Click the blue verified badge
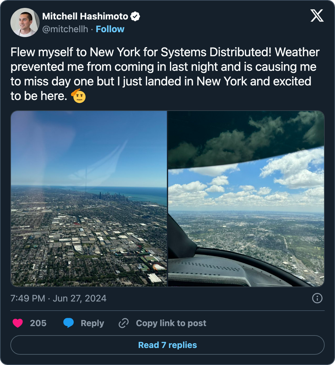This screenshot has height=365, width=335. coord(135,16)
